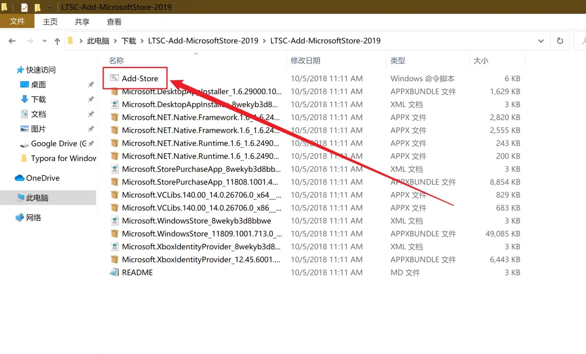This screenshot has height=354, width=586.
Task: Select Microsoft.WindowsStore_8wekyb3d8bbwe XML file
Action: tap(196, 221)
